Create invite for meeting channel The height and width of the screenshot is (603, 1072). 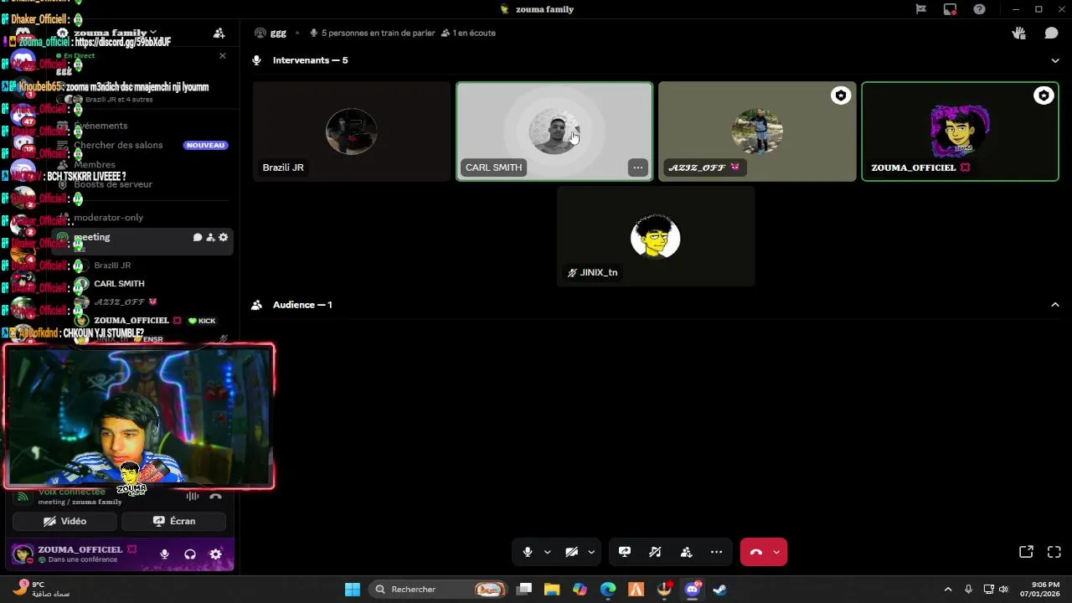pos(210,238)
